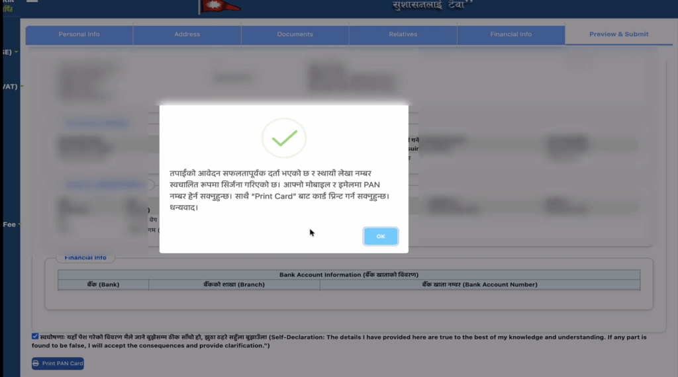
Task: Click the Financial Info section legend label
Action: point(85,257)
